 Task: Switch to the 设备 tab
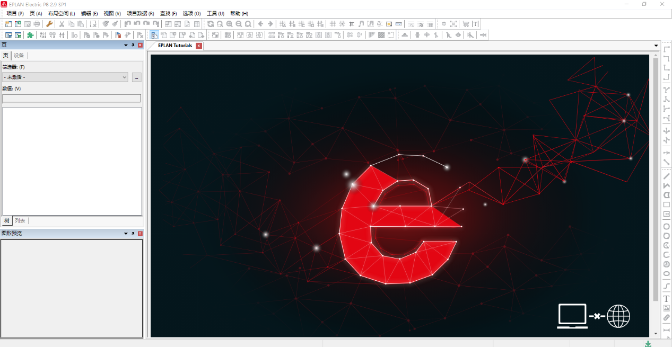19,56
